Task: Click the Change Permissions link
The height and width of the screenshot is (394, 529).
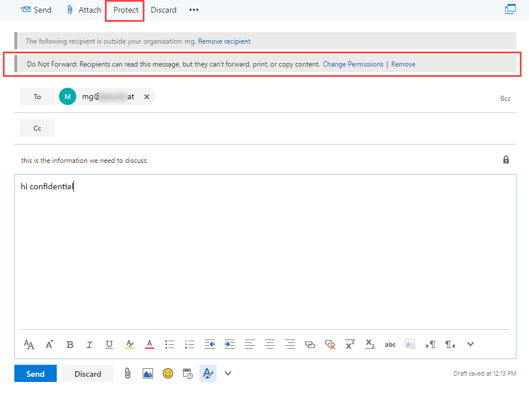Action: pyautogui.click(x=353, y=64)
